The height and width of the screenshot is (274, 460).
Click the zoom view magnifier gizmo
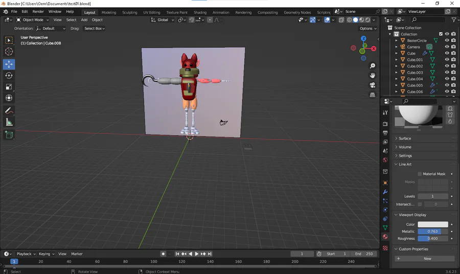(x=372, y=66)
